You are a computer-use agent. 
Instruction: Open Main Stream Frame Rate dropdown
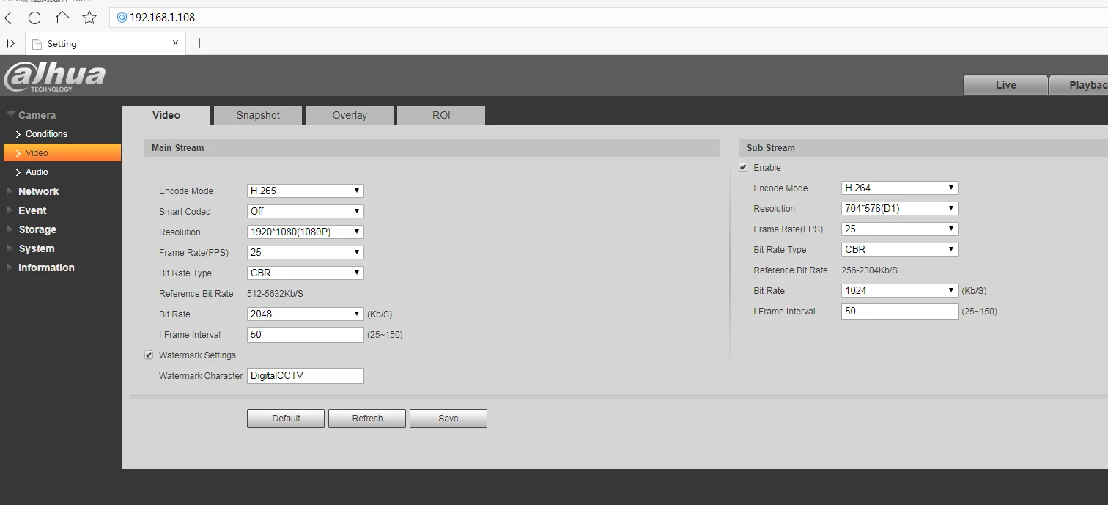pyautogui.click(x=306, y=252)
